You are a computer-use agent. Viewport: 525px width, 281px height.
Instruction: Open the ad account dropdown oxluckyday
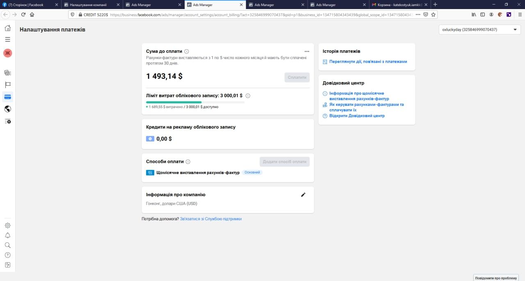coord(479,30)
